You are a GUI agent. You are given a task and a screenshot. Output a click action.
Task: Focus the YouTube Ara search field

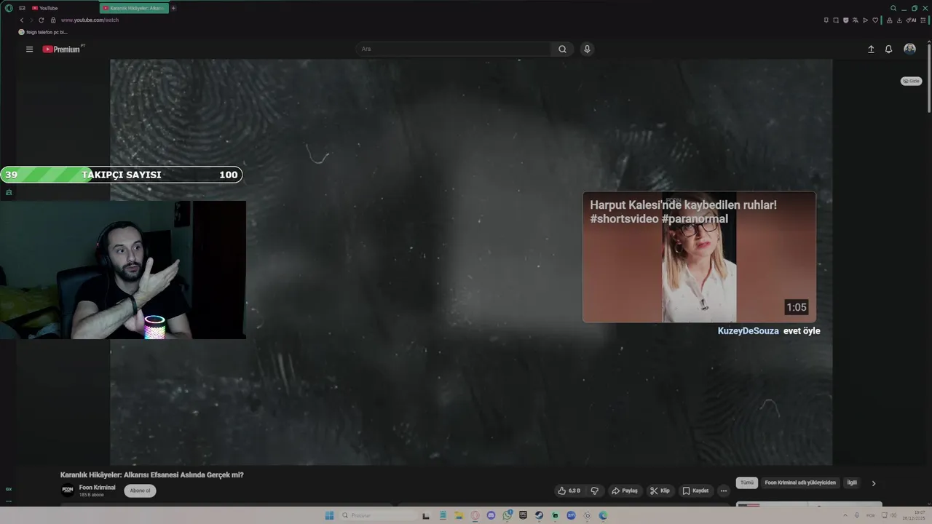453,49
